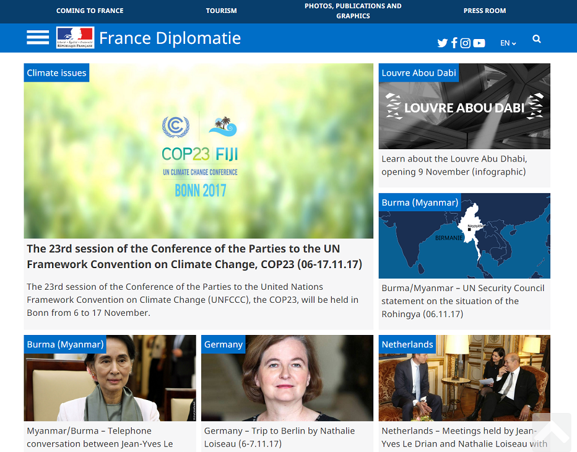
Task: Open the France Diplomatie YouTube channel
Action: tap(479, 43)
